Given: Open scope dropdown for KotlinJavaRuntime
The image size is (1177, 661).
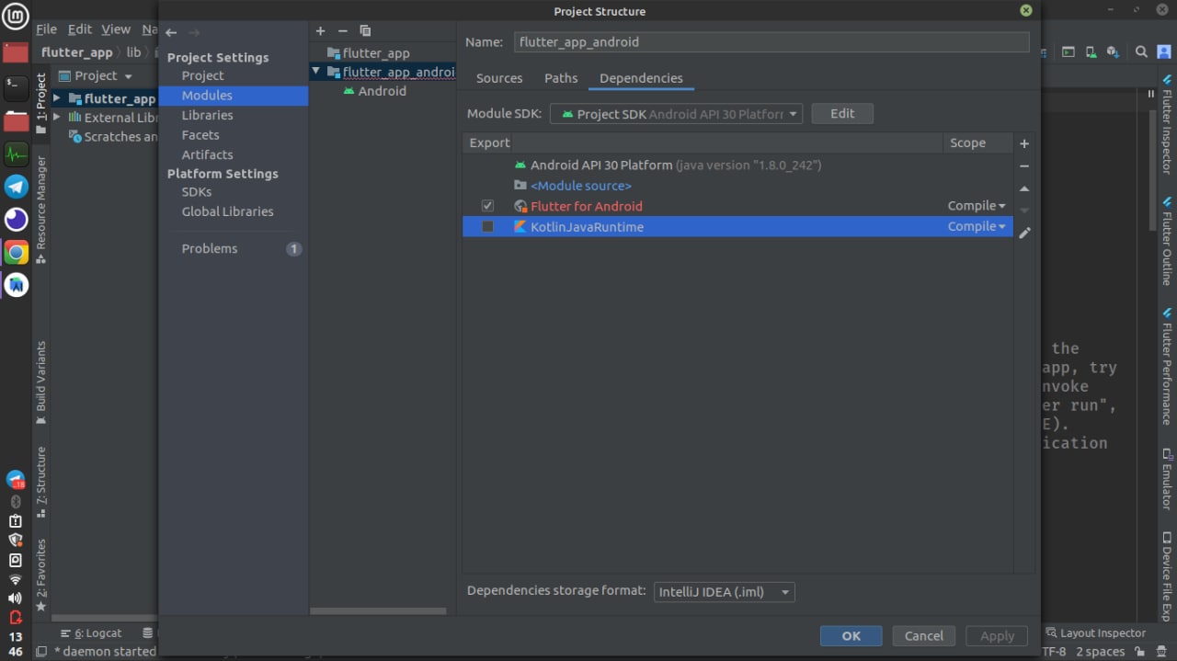Looking at the screenshot, I should [x=977, y=226].
